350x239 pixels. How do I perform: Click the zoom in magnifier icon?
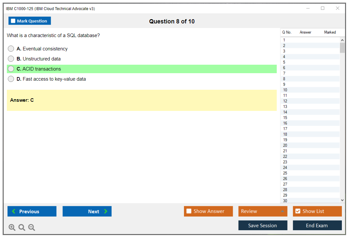click(x=12, y=228)
